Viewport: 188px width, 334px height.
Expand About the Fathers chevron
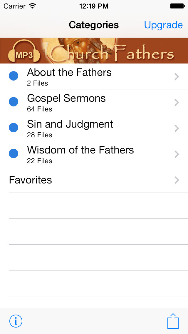pos(177,77)
